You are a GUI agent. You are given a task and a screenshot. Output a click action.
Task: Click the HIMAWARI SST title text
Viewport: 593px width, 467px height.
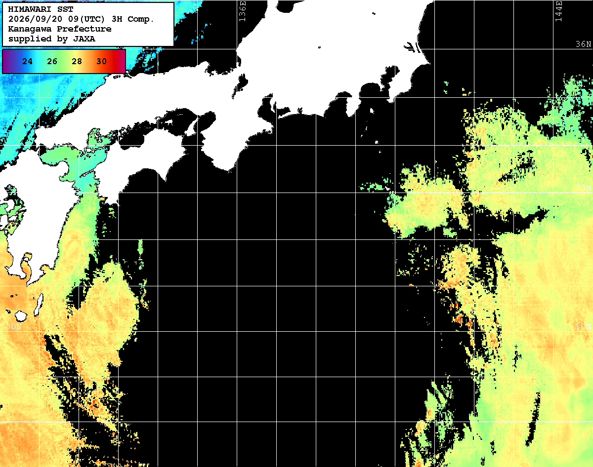click(41, 9)
